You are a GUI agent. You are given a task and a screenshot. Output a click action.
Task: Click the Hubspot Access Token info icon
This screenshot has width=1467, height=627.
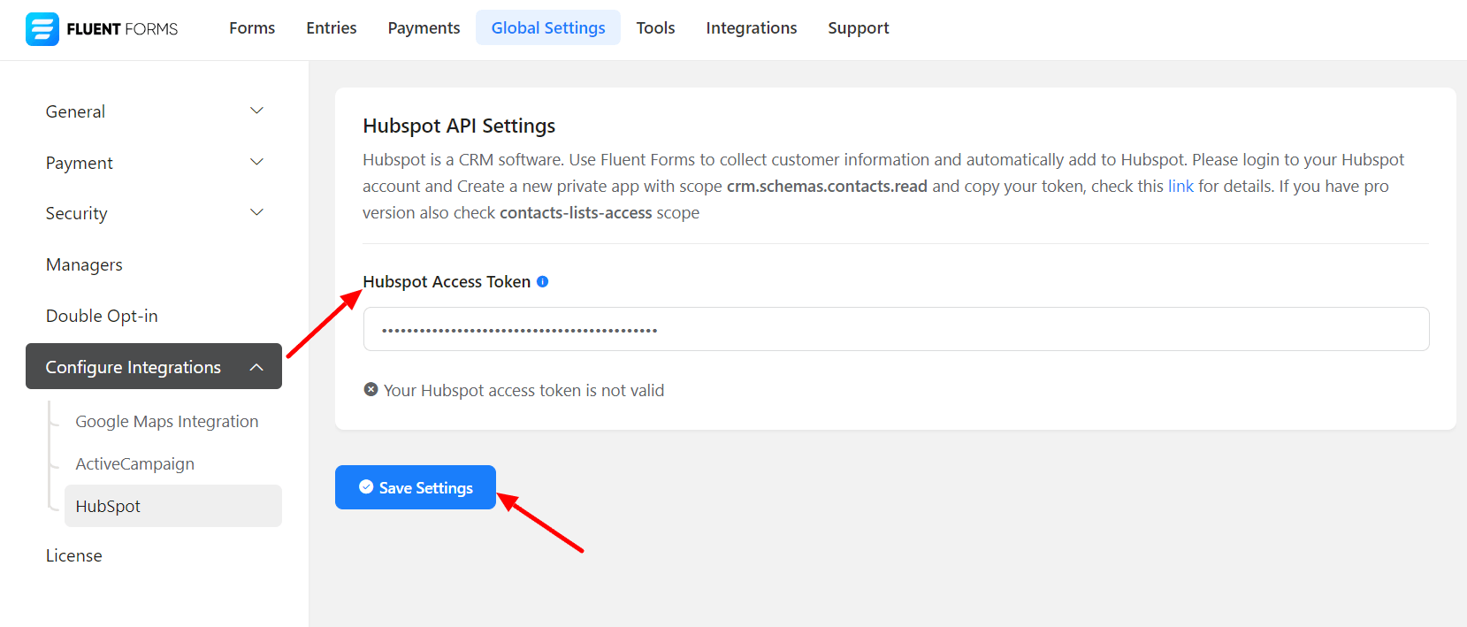pos(543,282)
